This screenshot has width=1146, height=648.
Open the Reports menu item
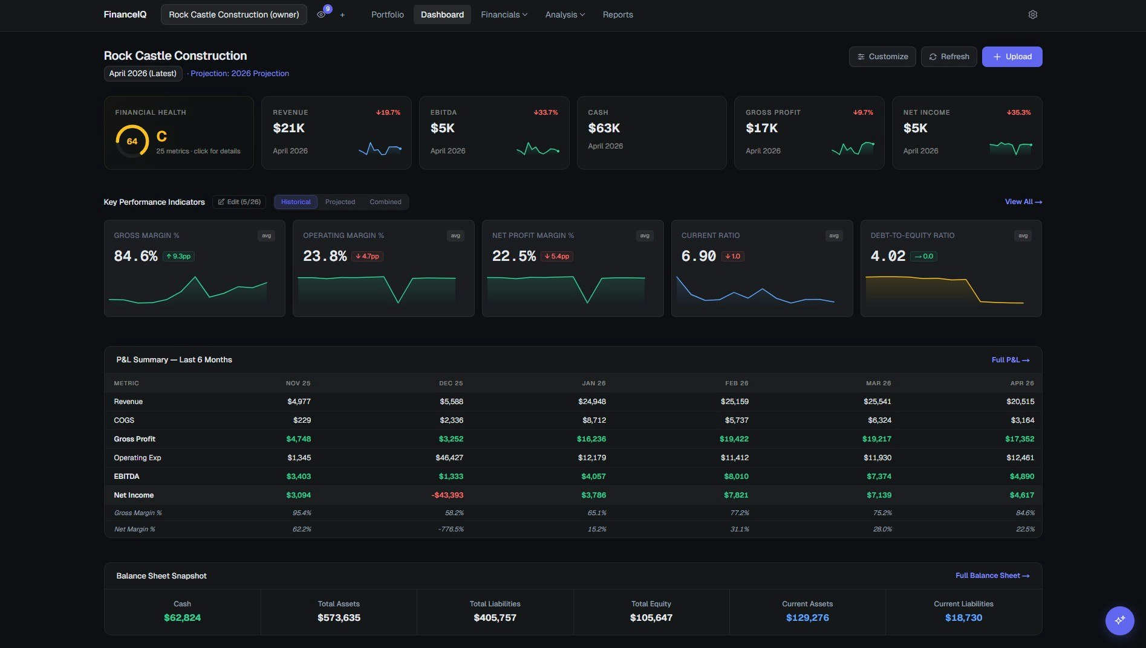[x=617, y=14]
